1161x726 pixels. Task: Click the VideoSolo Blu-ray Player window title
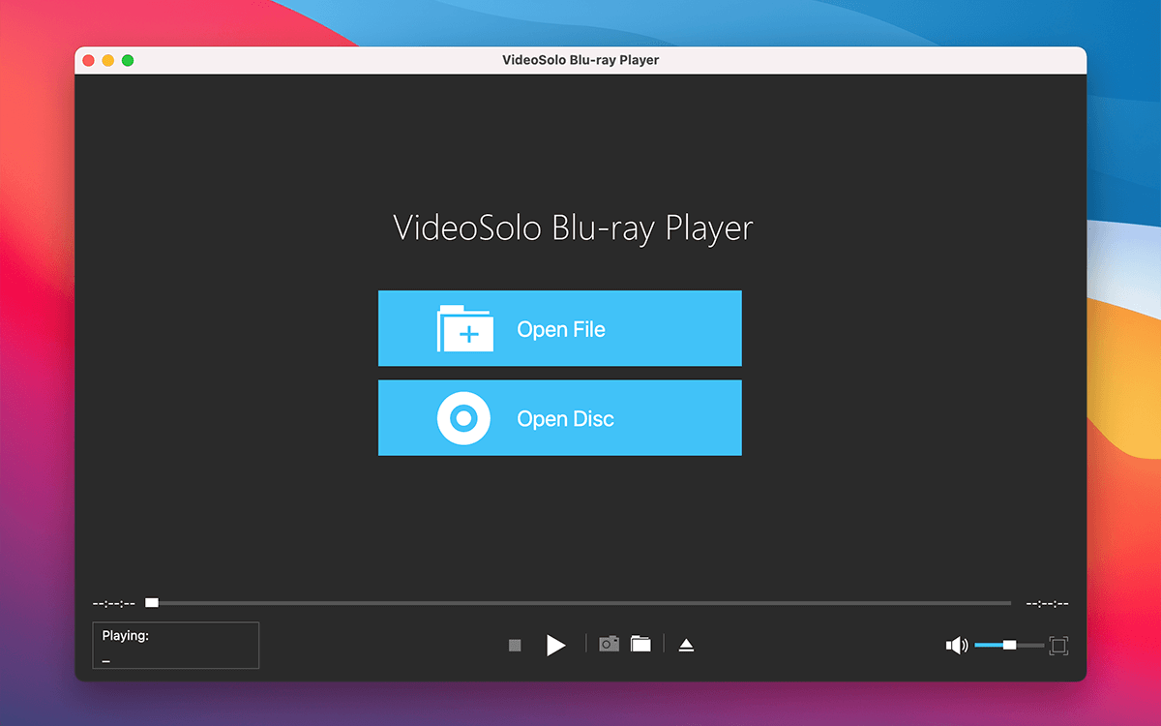tap(580, 60)
